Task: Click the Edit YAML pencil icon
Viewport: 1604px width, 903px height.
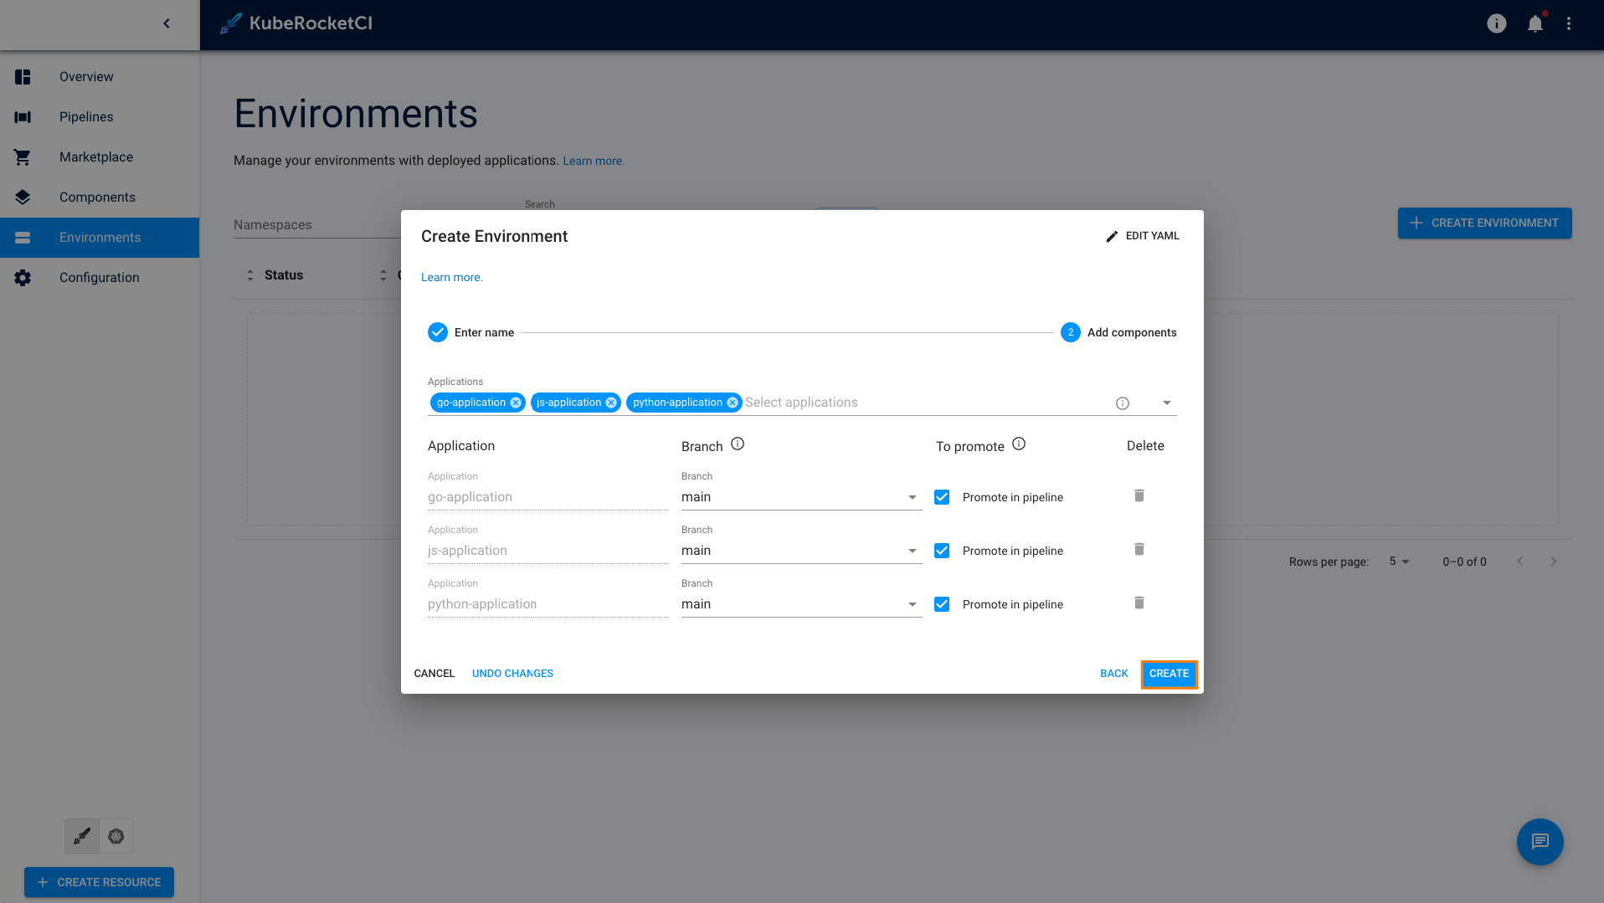Action: point(1111,235)
